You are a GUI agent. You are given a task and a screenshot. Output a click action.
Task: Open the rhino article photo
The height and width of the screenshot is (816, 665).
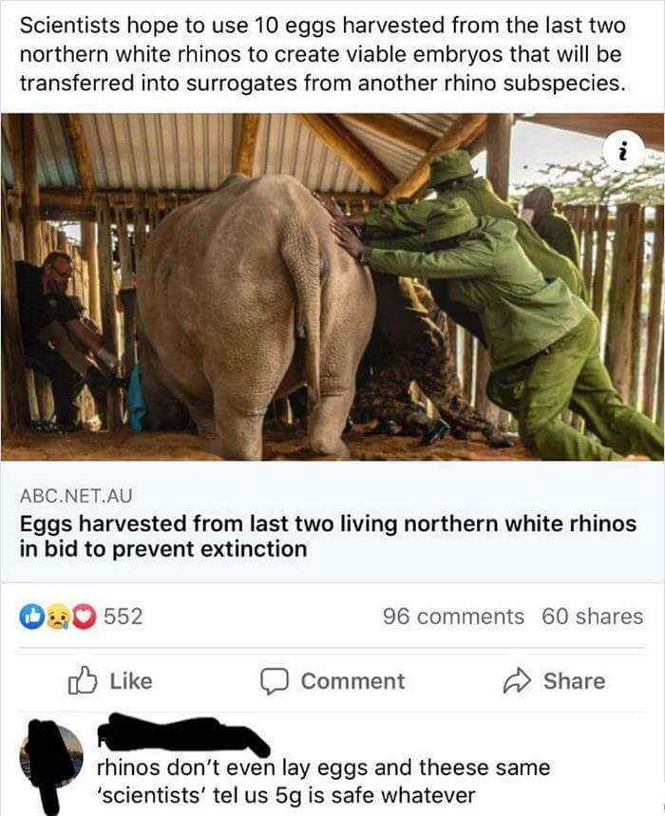pos(332,286)
